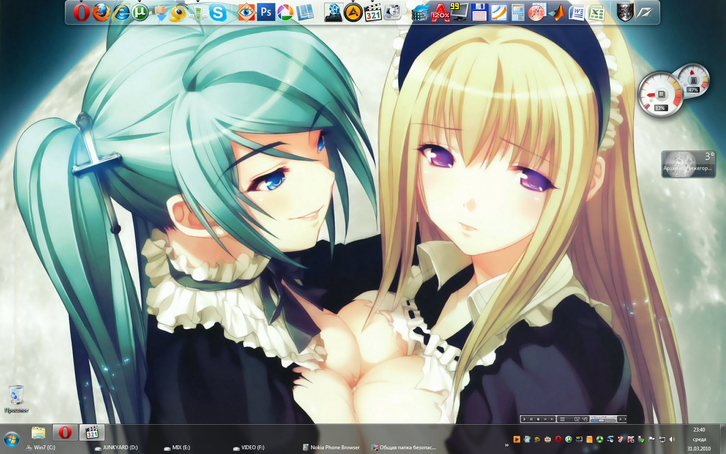This screenshot has width=726, height=454.
Task: Open the network tray icon
Action: pyautogui.click(x=662, y=439)
